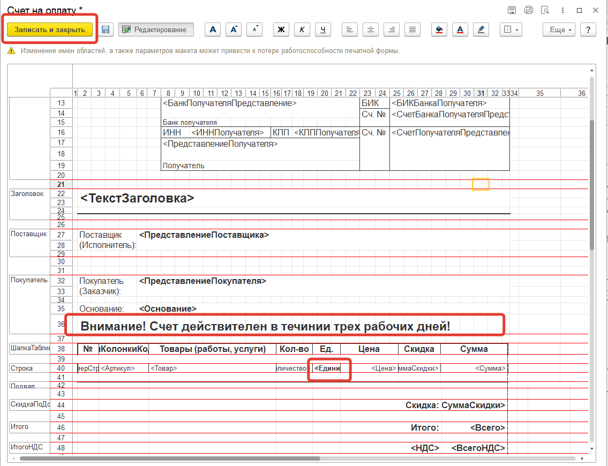Image resolution: width=608 pixels, height=466 pixels.
Task: Open help with the '?' button
Action: [x=588, y=29]
